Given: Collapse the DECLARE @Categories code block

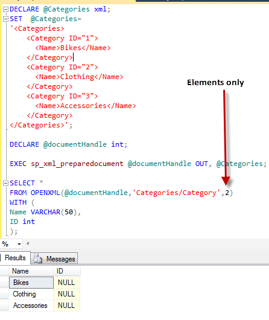Looking at the screenshot, I should tap(5, 10).
